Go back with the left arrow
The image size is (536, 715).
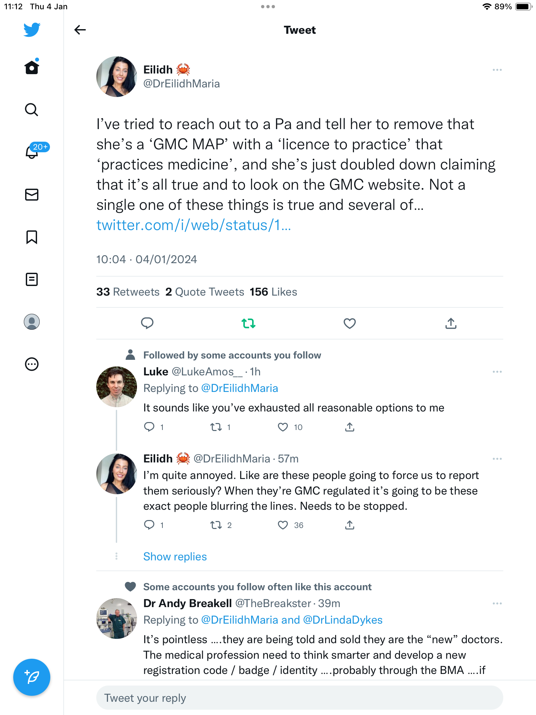pyautogui.click(x=80, y=30)
